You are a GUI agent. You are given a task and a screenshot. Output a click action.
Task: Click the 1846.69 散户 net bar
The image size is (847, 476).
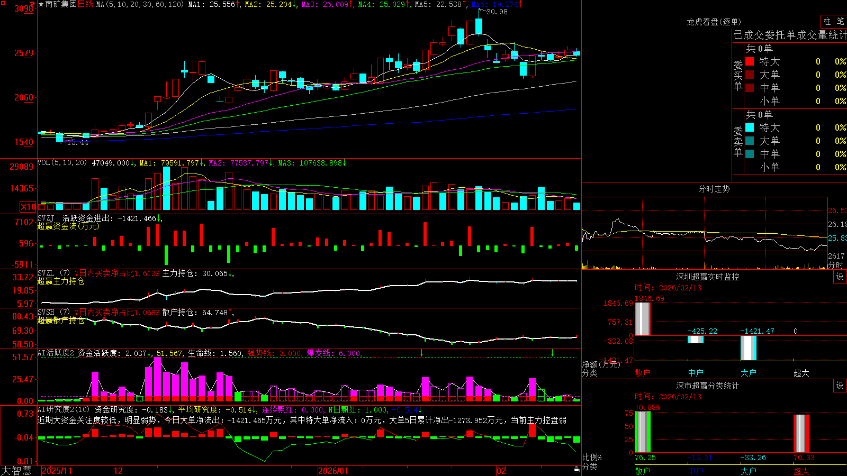(x=642, y=319)
